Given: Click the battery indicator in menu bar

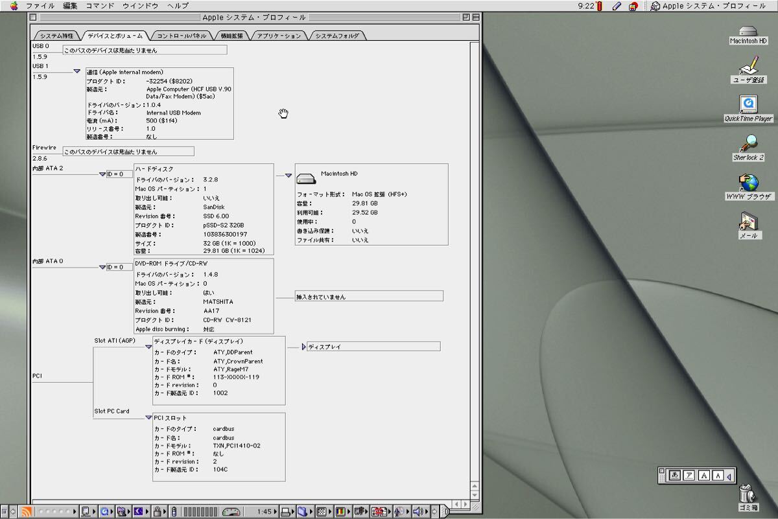Looking at the screenshot, I should (x=600, y=6).
